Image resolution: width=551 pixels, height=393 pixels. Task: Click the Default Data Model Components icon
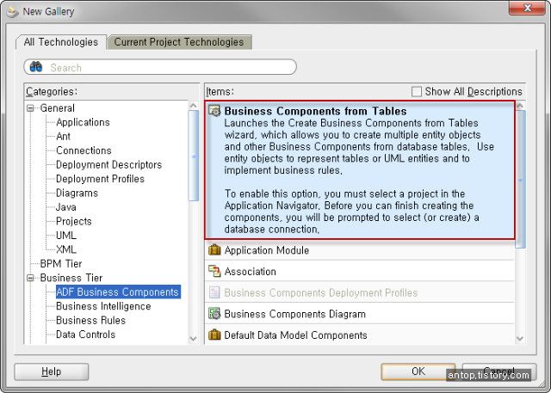pyautogui.click(x=214, y=335)
